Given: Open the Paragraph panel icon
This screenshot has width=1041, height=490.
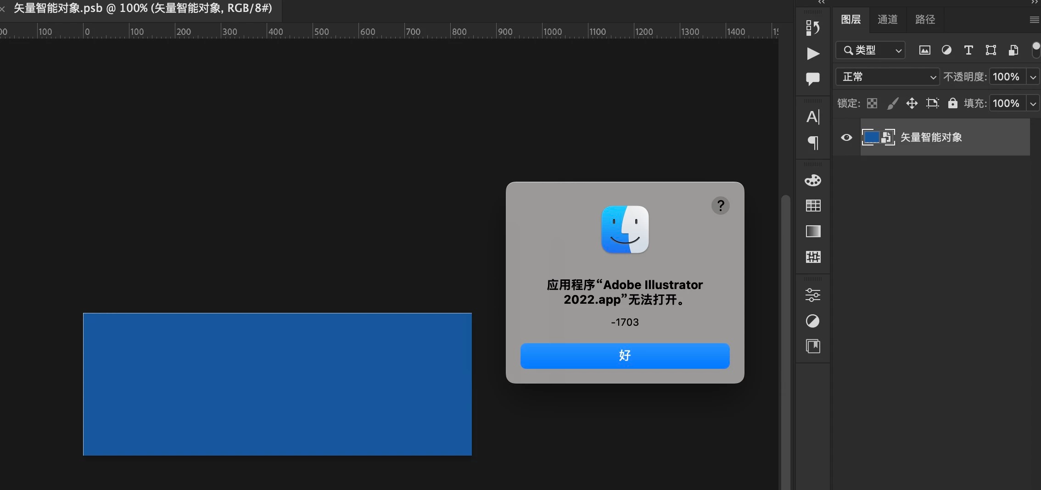Looking at the screenshot, I should tap(812, 143).
